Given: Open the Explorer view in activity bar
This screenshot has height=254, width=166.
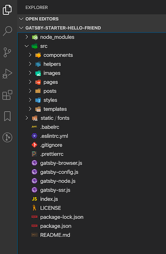Looking at the screenshot, I should [x=7, y=10].
